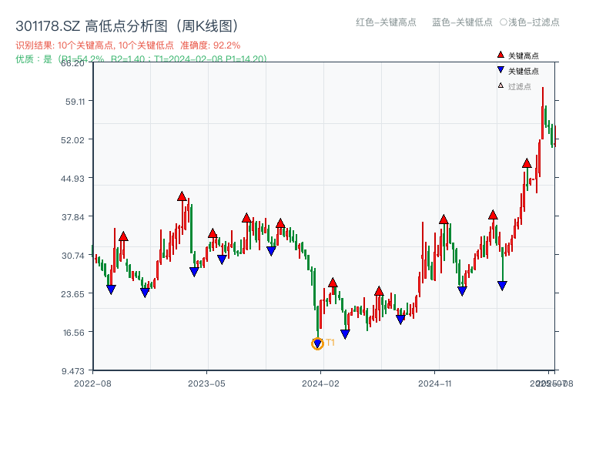
Task: Select key-high triangle near 24 in mid-2024
Action: [x=379, y=291]
